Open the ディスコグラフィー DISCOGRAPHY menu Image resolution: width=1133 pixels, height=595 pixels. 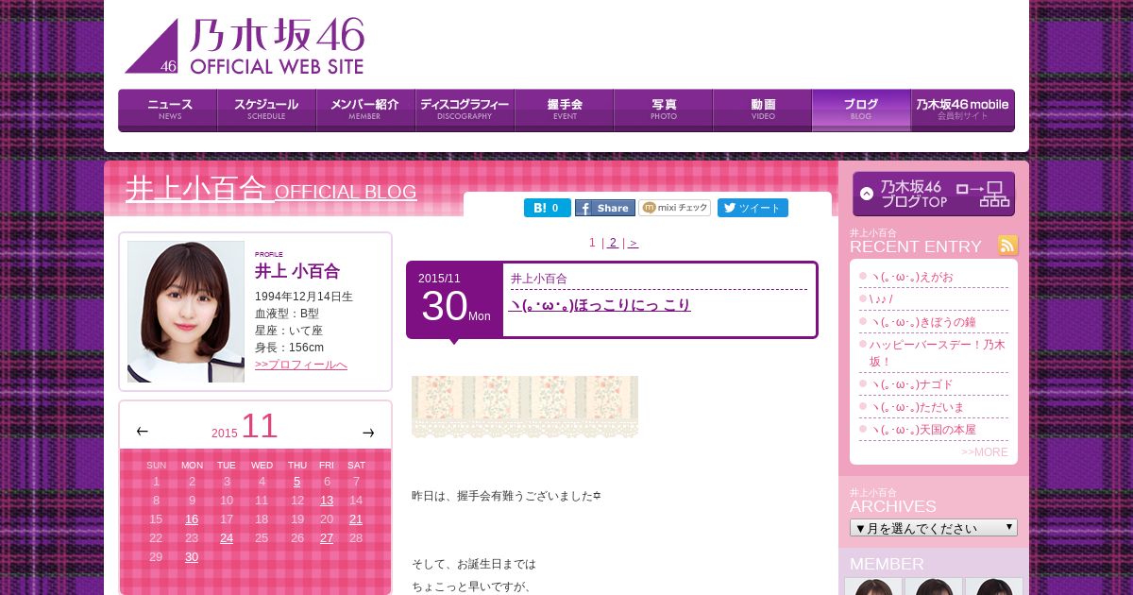tap(465, 110)
